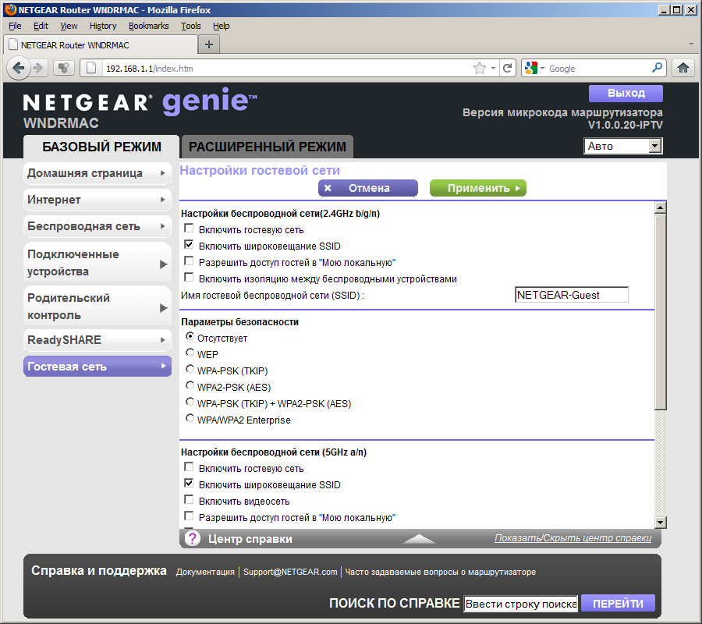Bookmark this page with the star icon
Image resolution: width=702 pixels, height=624 pixels.
tap(480, 68)
